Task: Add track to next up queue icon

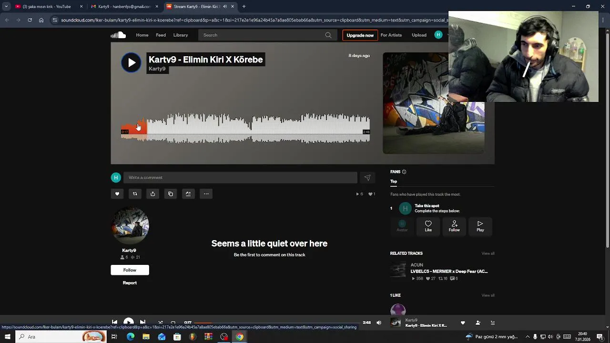Action: pos(188,193)
